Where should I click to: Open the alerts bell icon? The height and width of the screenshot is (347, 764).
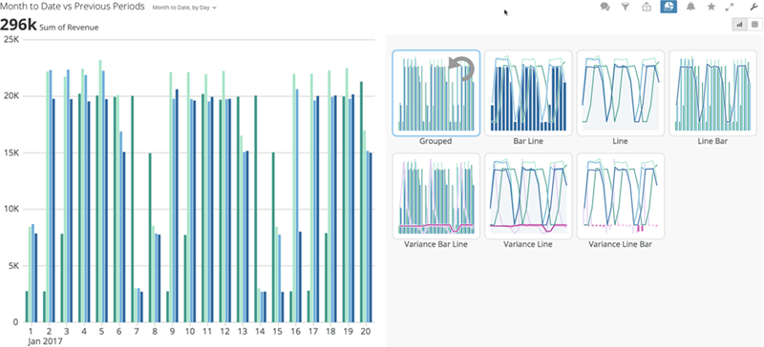(690, 7)
